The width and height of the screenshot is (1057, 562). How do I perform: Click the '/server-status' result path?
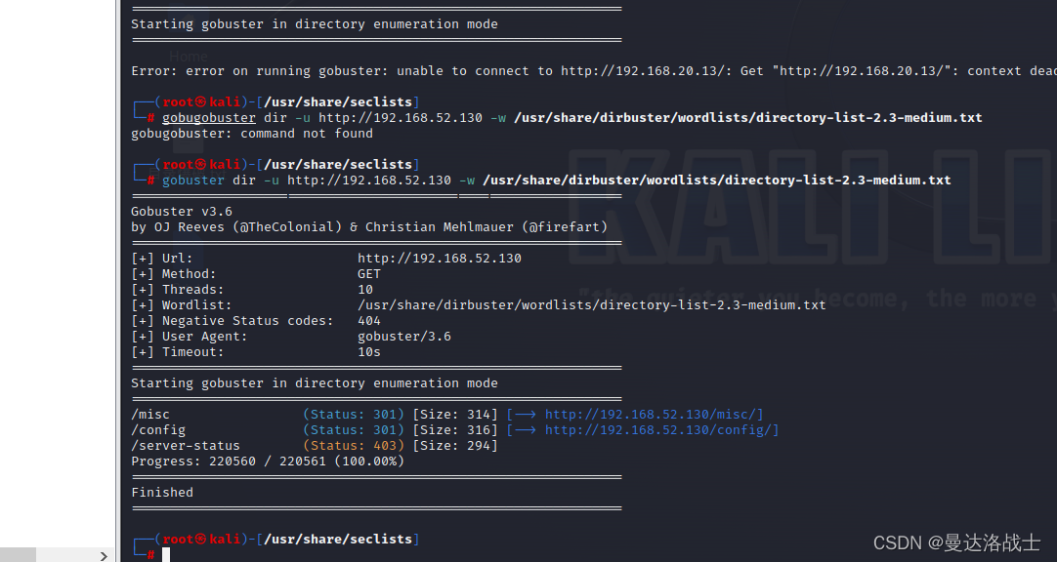[x=186, y=446]
